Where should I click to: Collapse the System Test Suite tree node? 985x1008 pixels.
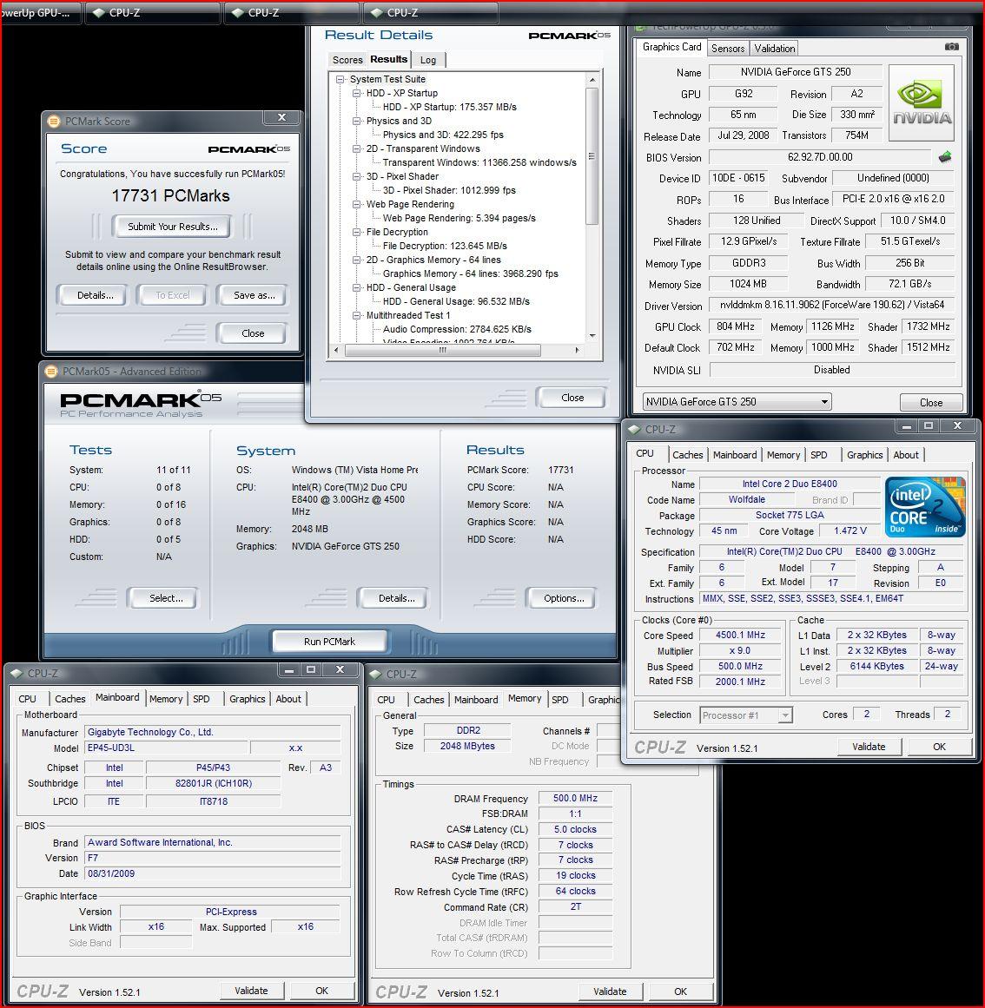pyautogui.click(x=340, y=79)
